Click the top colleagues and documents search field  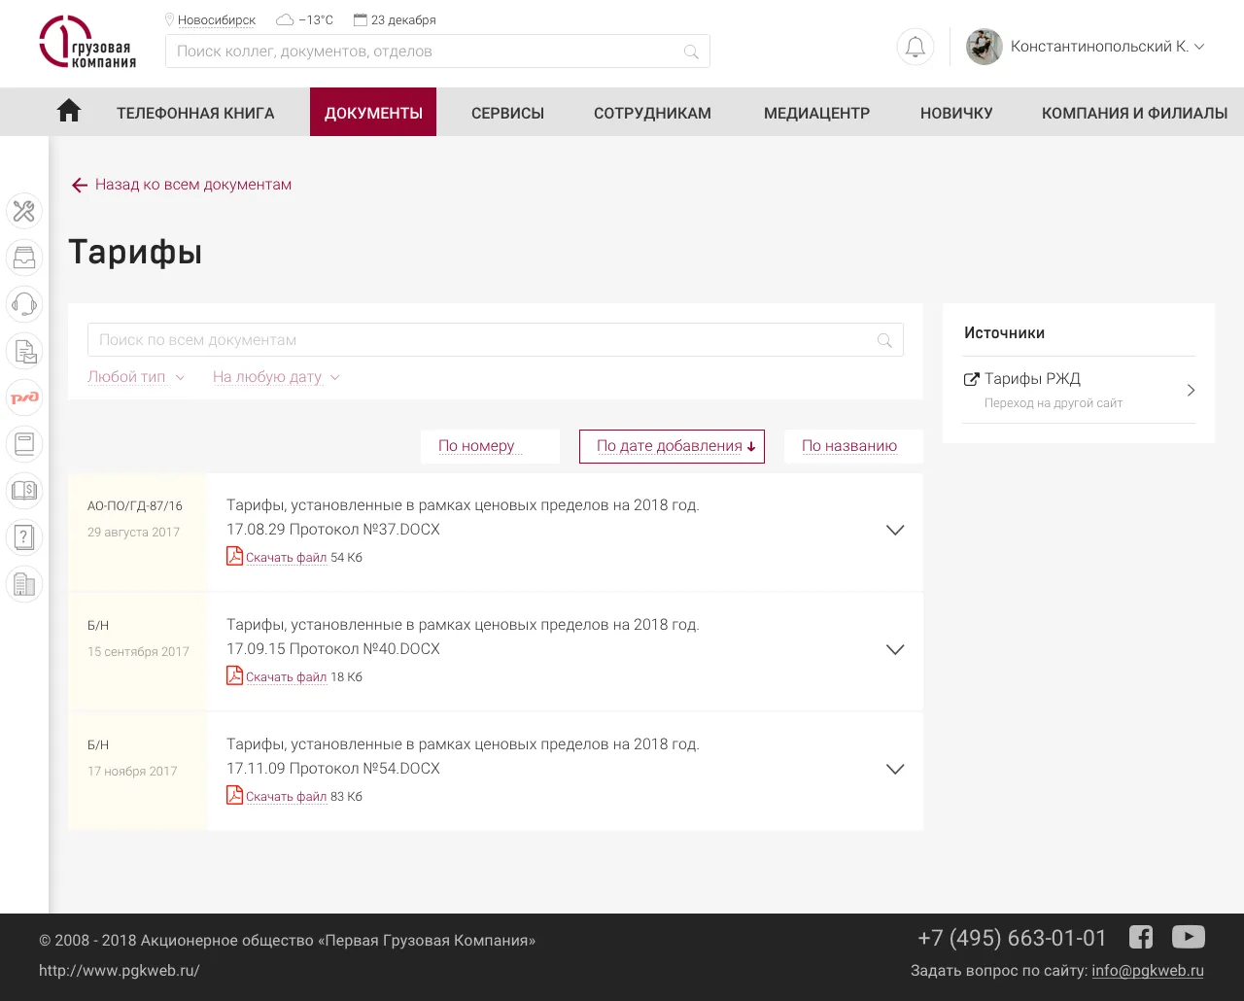(x=437, y=52)
